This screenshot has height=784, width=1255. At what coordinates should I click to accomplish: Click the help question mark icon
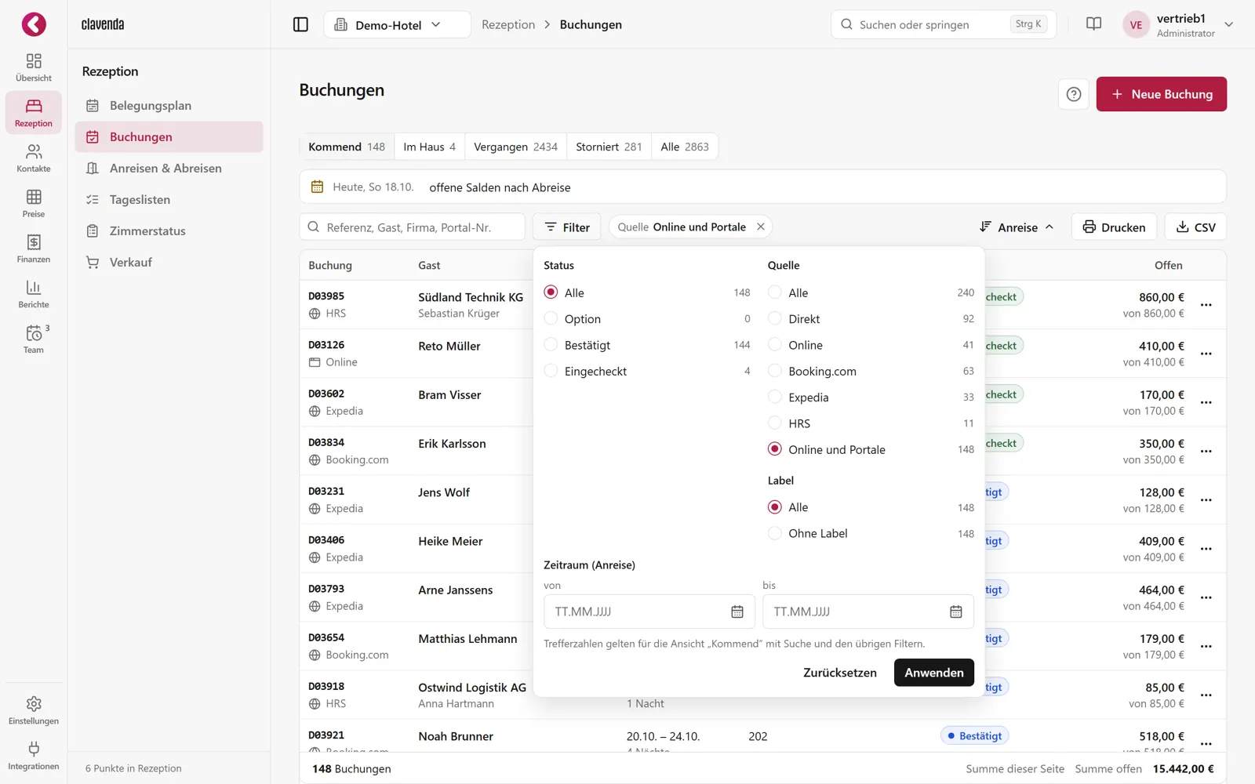[1074, 94]
